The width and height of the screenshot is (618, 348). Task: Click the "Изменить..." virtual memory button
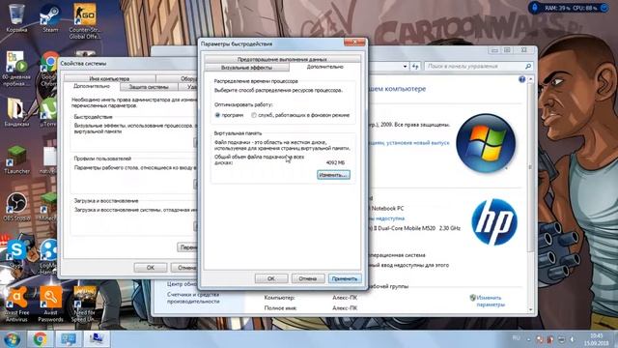[333, 175]
